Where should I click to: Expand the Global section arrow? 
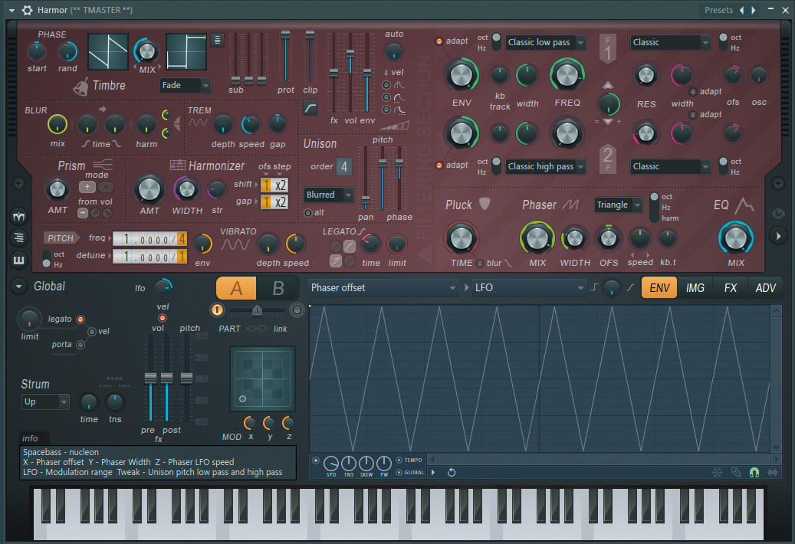(x=18, y=287)
